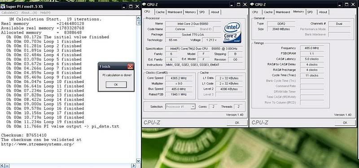Screen dimensions: 359x168
Task: Switch to CPU tab in second CPU-Z window
Action: [x=255, y=12]
